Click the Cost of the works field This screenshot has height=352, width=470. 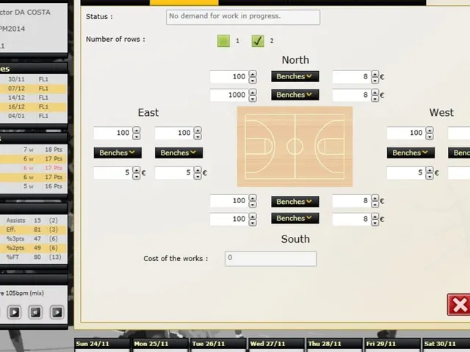270,259
